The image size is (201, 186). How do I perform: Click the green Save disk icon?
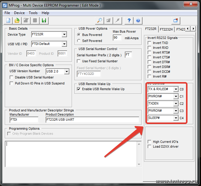[x=44, y=20]
